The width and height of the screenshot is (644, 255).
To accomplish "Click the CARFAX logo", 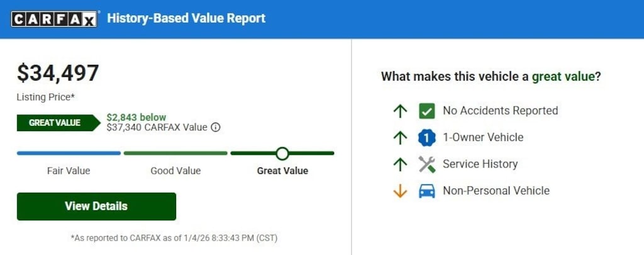I will (55, 19).
